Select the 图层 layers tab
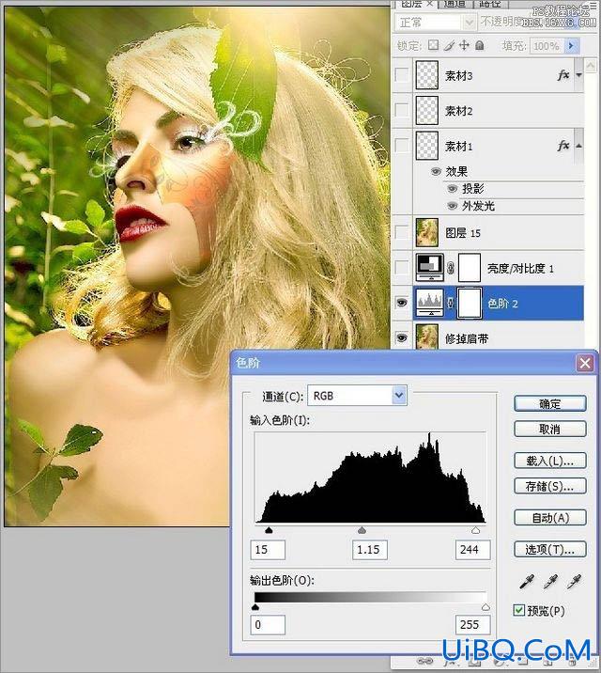The image size is (601, 673). click(x=411, y=4)
